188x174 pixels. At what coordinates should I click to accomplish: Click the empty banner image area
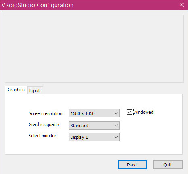94,48
